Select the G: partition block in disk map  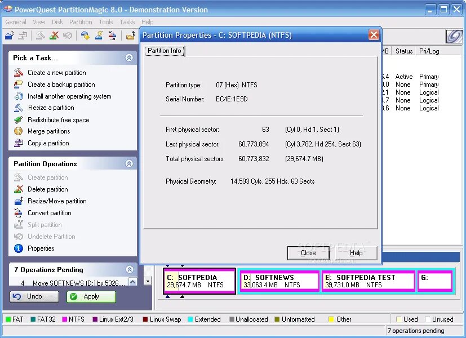point(435,281)
